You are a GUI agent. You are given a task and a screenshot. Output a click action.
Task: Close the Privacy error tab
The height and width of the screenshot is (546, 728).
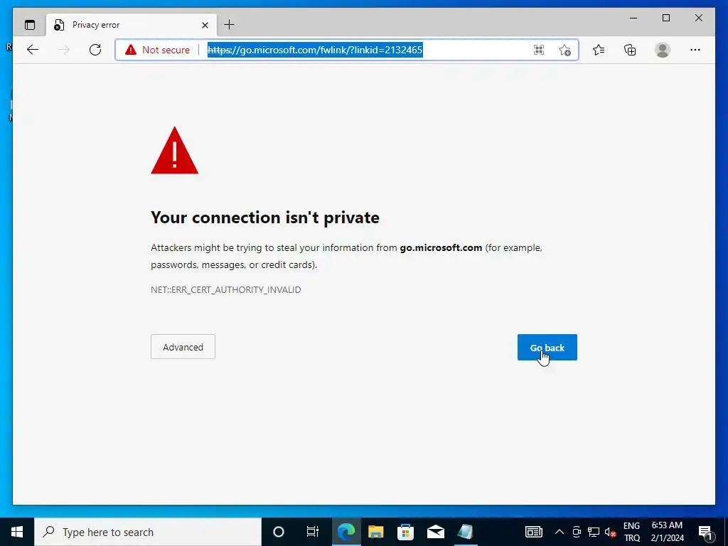point(205,25)
